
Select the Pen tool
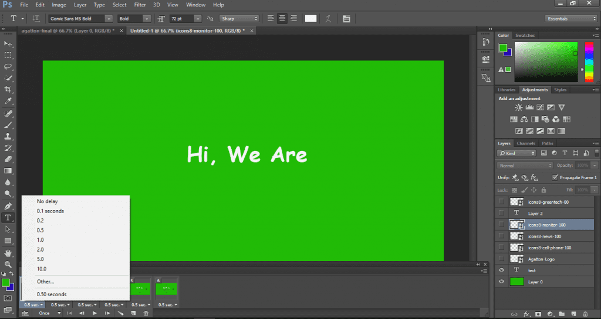click(8, 206)
